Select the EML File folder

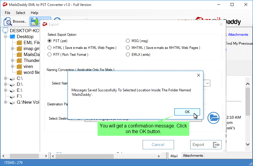(x=31, y=43)
